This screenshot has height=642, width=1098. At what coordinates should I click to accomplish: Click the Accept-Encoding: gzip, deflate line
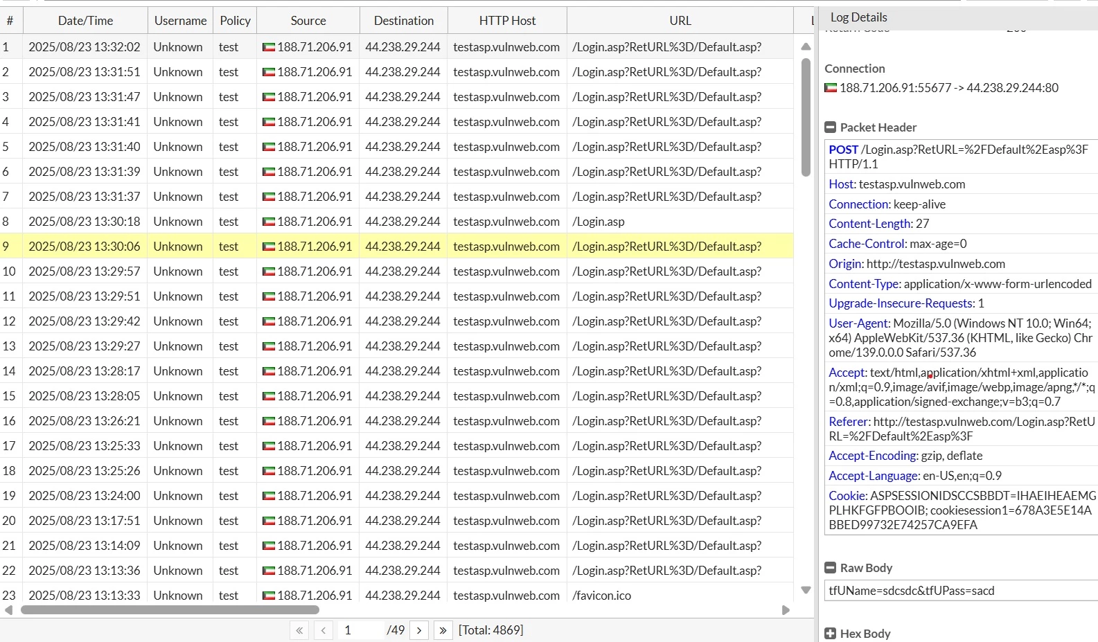tap(905, 456)
